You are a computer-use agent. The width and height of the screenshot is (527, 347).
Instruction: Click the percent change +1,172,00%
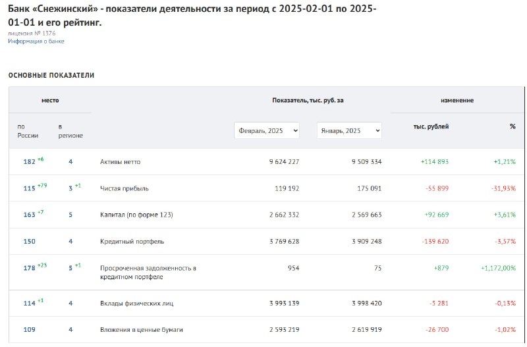[499, 268]
